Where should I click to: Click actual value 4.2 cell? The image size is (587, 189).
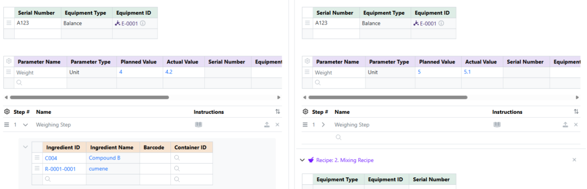[183, 72]
